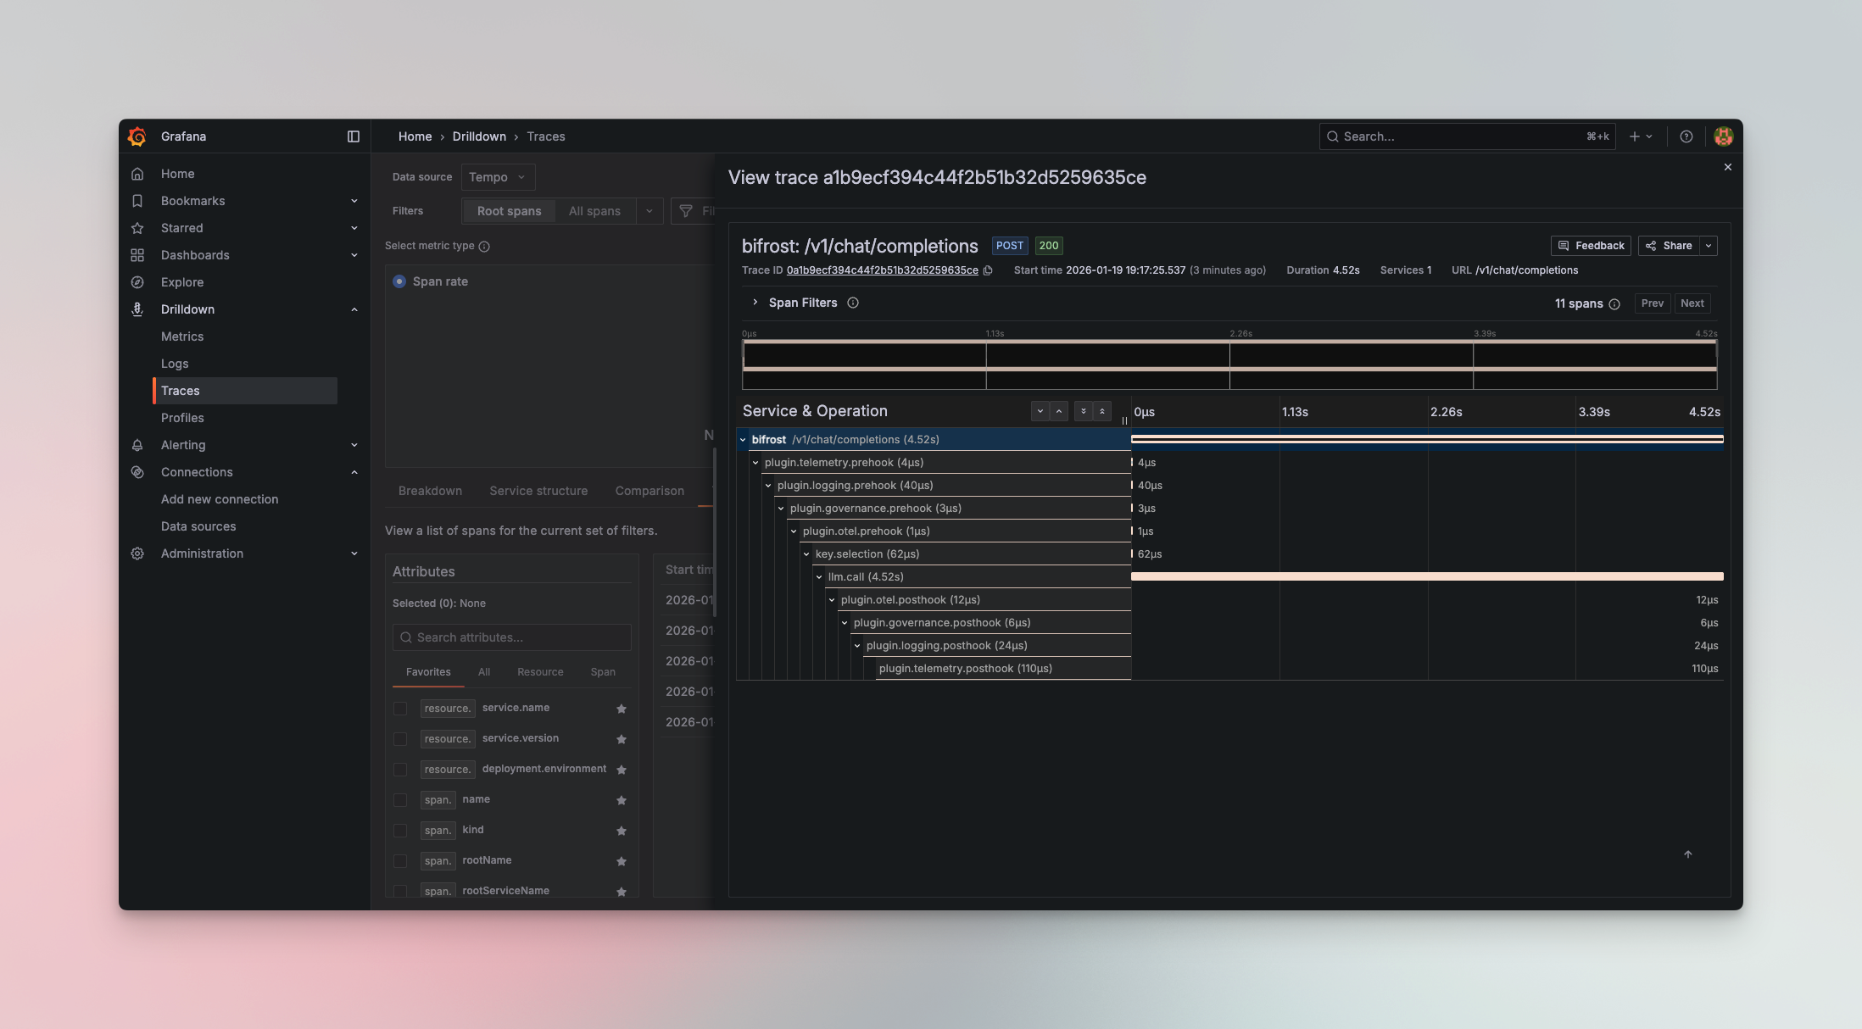Click the user avatar in the top bar
The height and width of the screenshot is (1029, 1862).
[1723, 136]
